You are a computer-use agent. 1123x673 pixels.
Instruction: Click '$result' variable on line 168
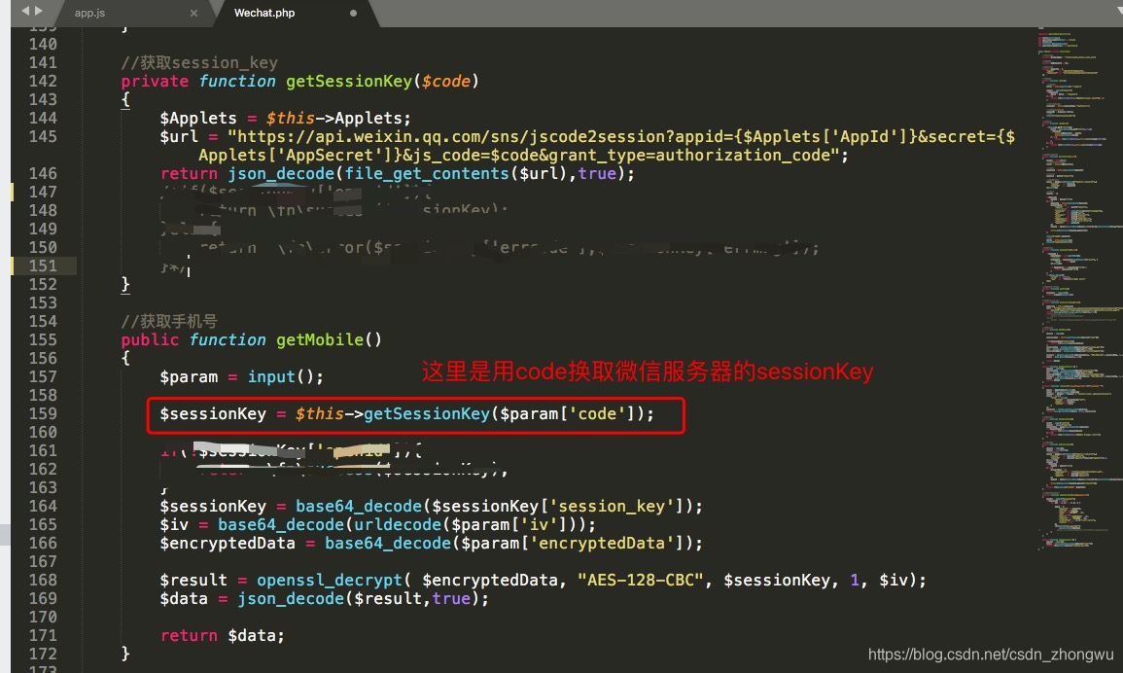pos(193,580)
